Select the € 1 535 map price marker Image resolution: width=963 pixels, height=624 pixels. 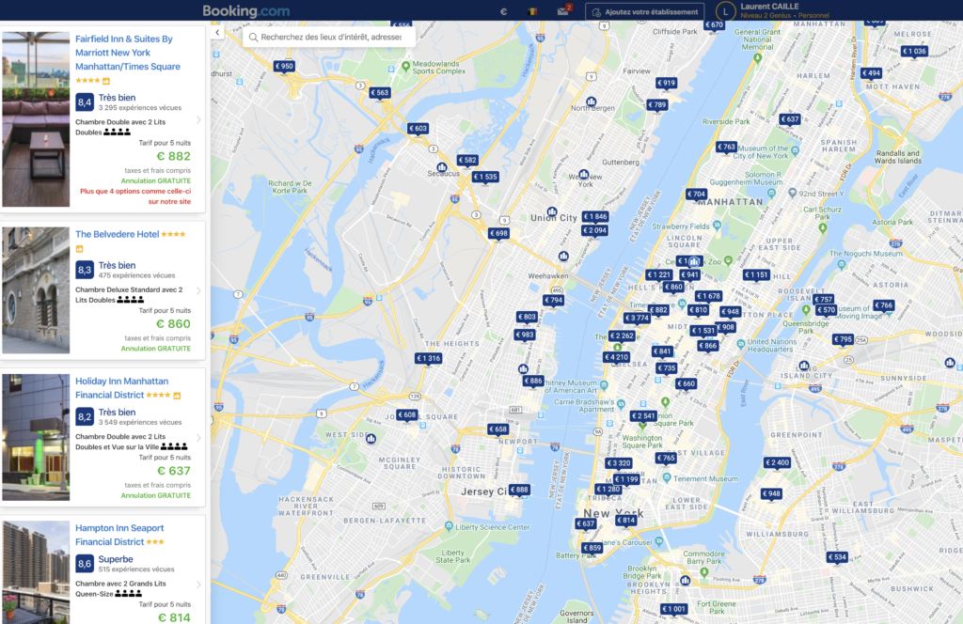pos(485,177)
